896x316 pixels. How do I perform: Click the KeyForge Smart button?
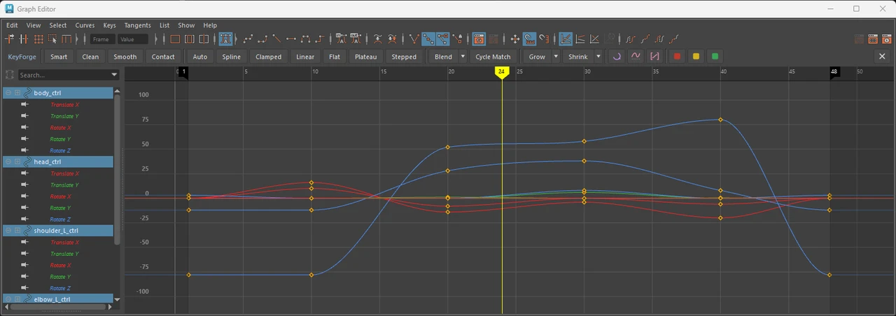coord(59,57)
